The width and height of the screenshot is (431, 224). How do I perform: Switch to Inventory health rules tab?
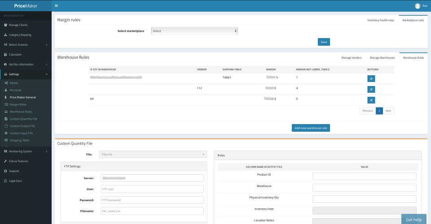pyautogui.click(x=381, y=20)
